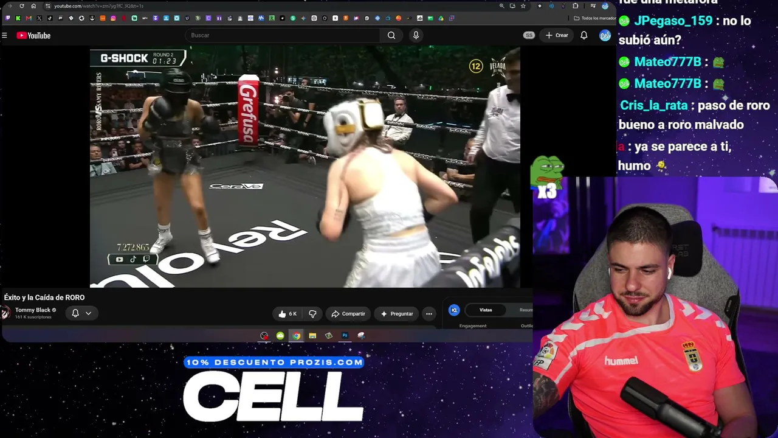The image size is (778, 438).
Task: Click the '161 K suscriptores' text
Action: click(x=33, y=317)
